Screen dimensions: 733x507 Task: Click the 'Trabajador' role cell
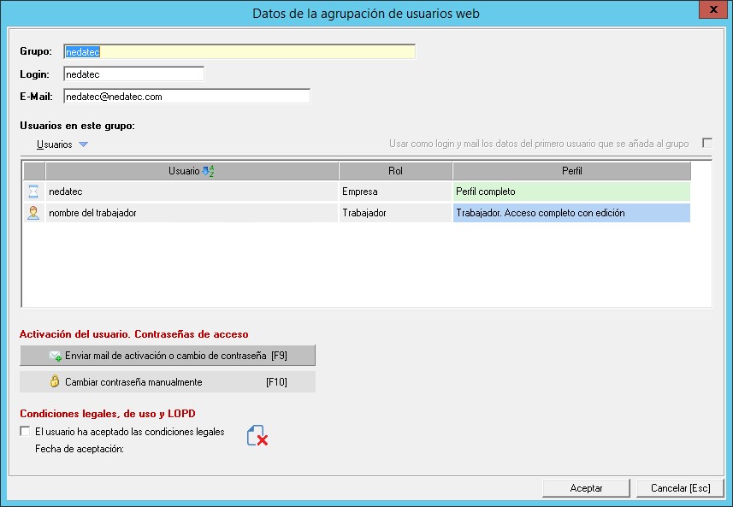395,213
